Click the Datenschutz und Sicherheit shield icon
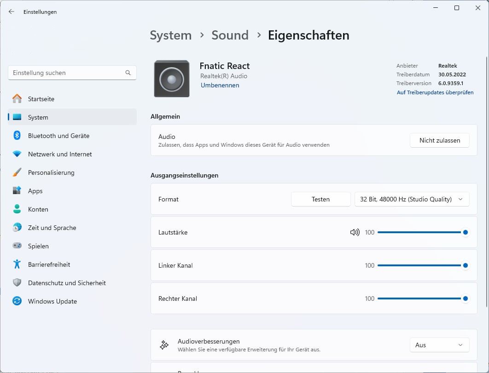The height and width of the screenshot is (373, 489). click(x=17, y=283)
